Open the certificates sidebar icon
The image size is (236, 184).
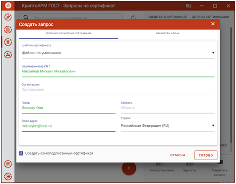pos(8,42)
